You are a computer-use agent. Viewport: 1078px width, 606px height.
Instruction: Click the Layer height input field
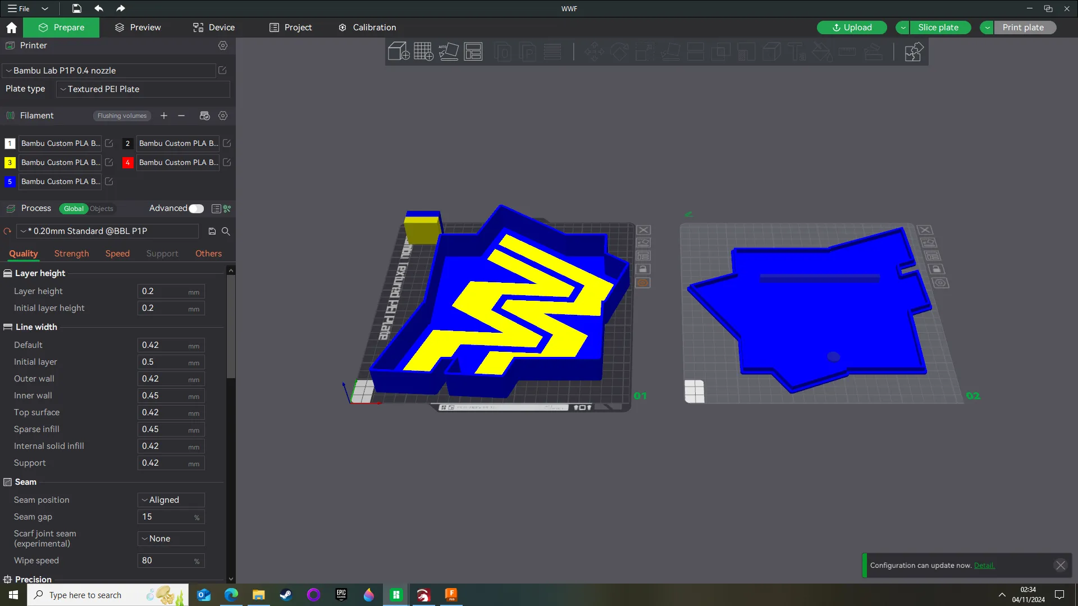[171, 291]
